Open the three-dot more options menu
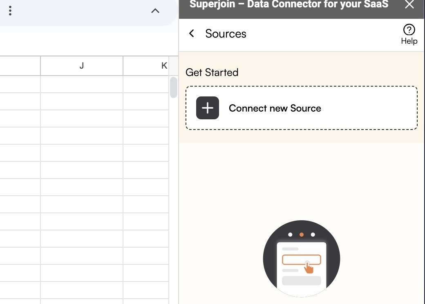Image resolution: width=425 pixels, height=304 pixels. click(x=10, y=11)
